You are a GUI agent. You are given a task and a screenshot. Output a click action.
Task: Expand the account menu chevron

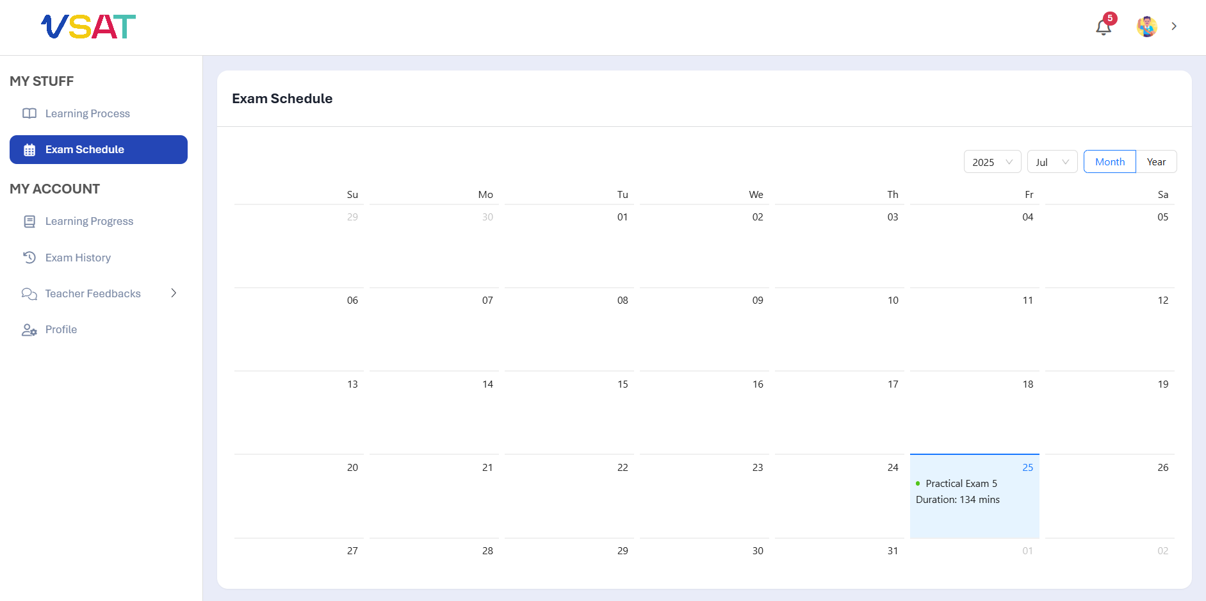1174,26
